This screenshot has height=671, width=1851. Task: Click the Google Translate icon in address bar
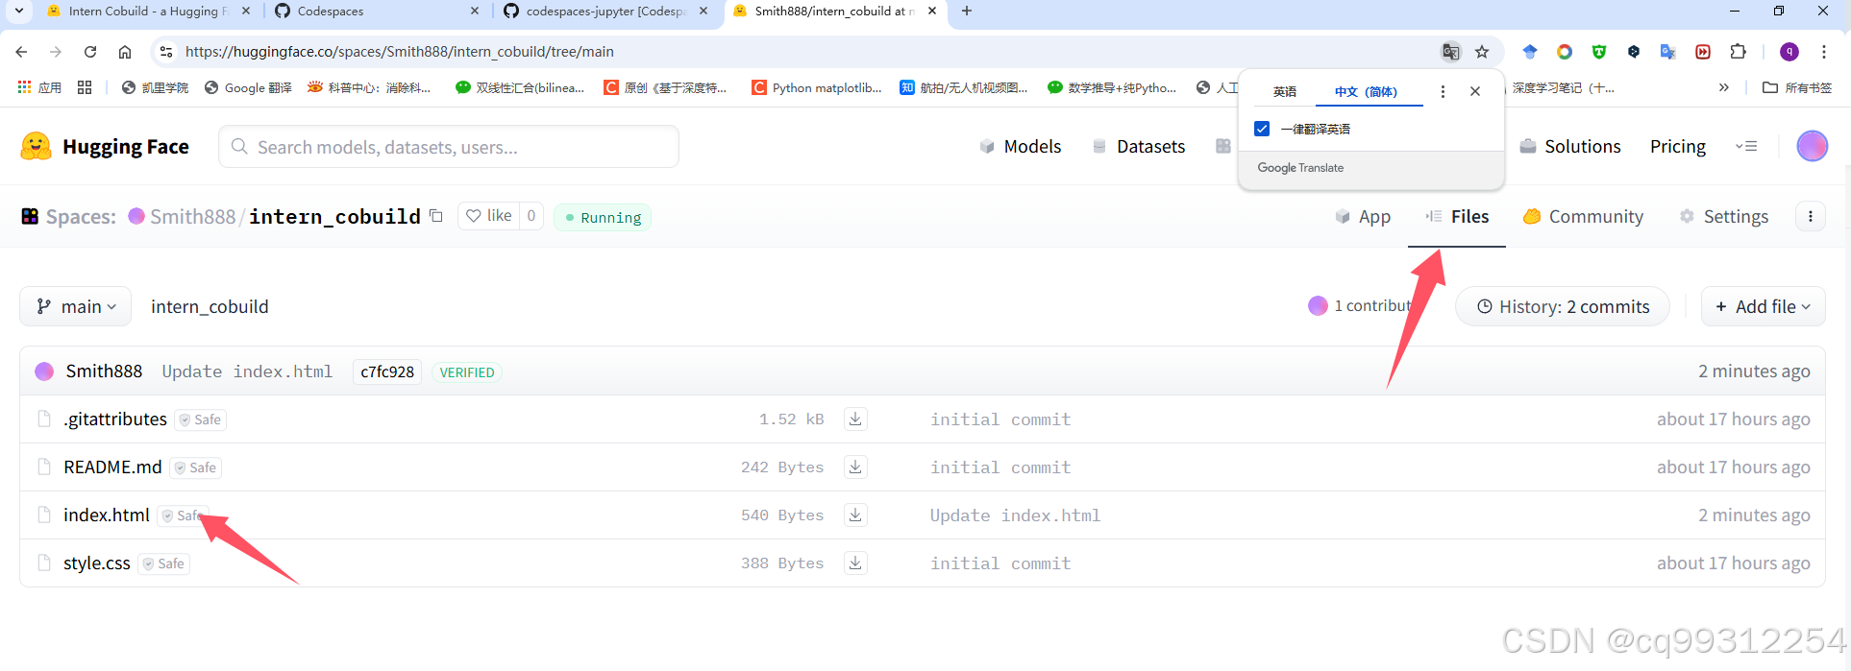point(1451,52)
